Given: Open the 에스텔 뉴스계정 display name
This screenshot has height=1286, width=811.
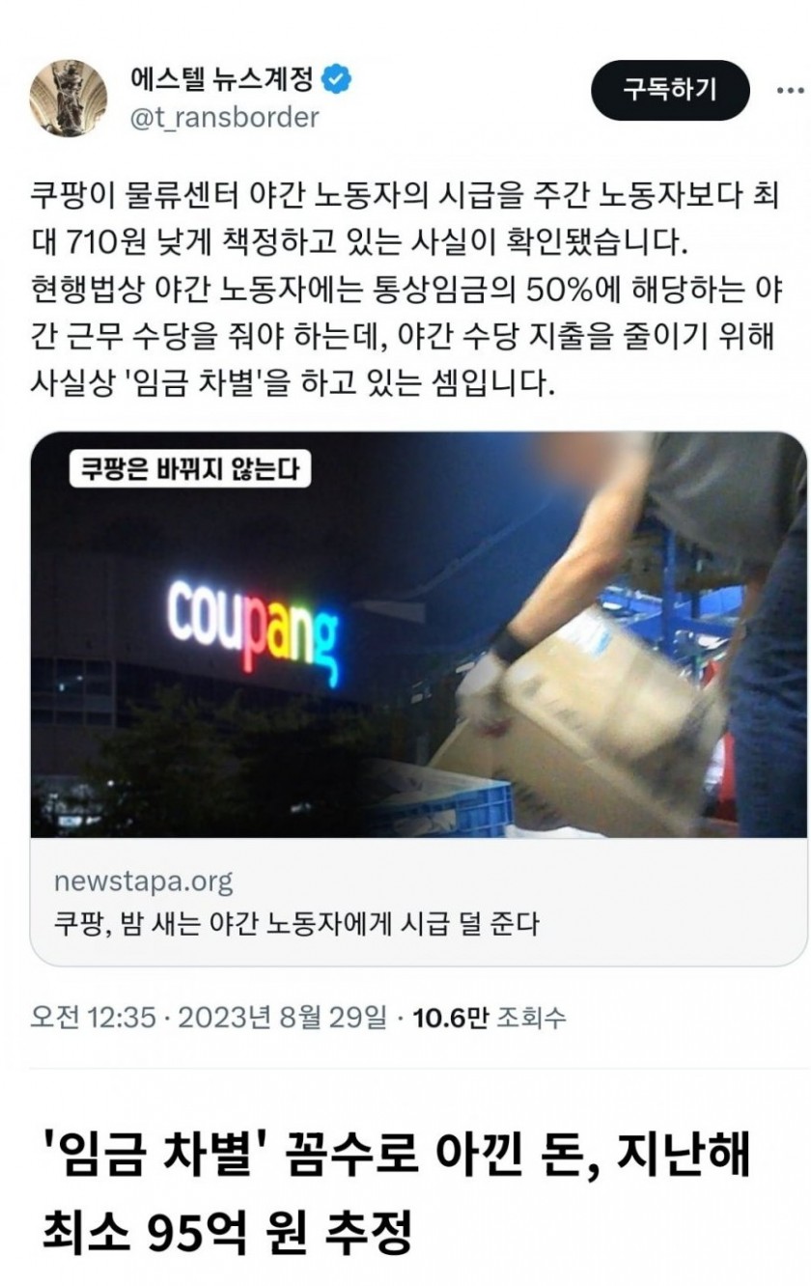Looking at the screenshot, I should tap(221, 80).
